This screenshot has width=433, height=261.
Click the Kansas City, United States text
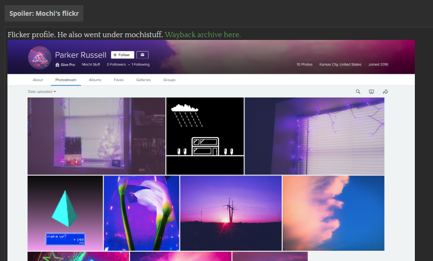pos(340,65)
